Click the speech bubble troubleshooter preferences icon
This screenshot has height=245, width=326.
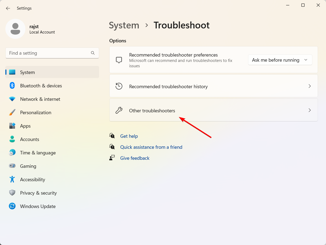(119, 60)
